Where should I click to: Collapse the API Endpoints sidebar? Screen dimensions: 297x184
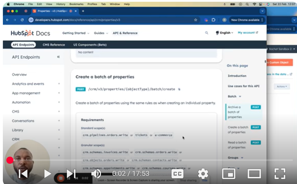coord(58,57)
